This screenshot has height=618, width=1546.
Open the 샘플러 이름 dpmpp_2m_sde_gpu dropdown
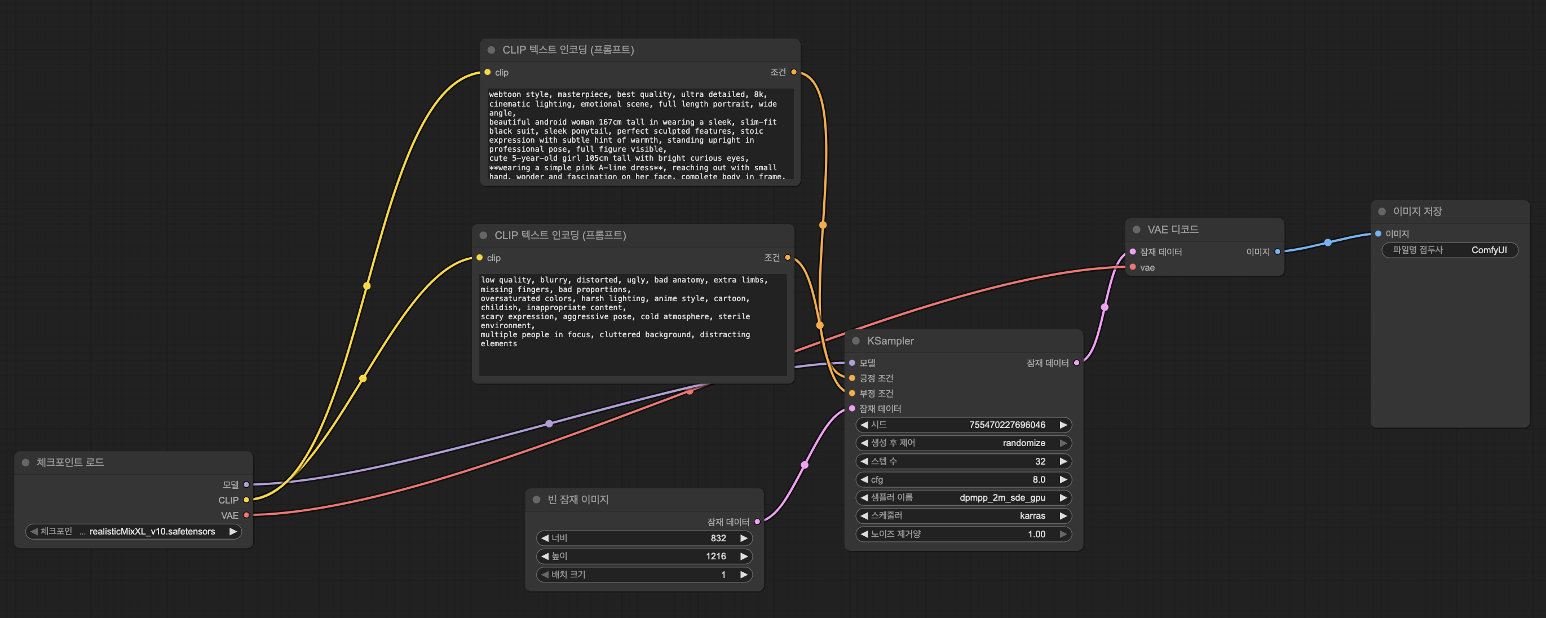963,497
